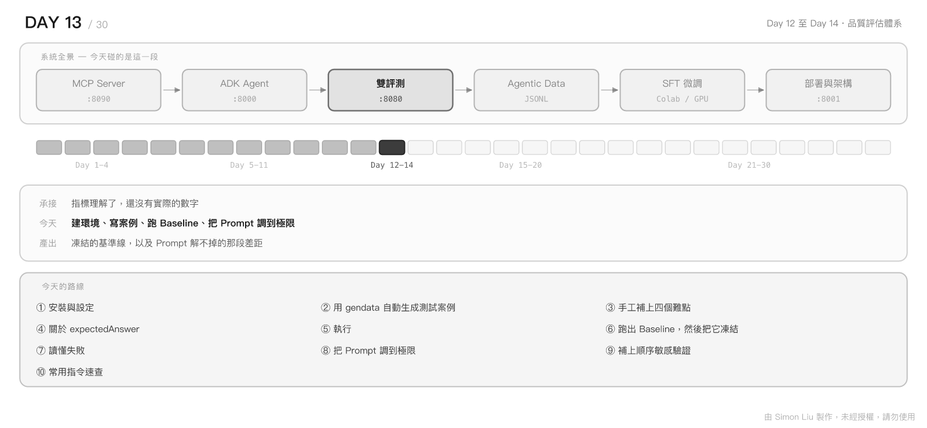
Task: Open route item ⑧ 把 Prompt 調到極限
Action: [x=368, y=350]
